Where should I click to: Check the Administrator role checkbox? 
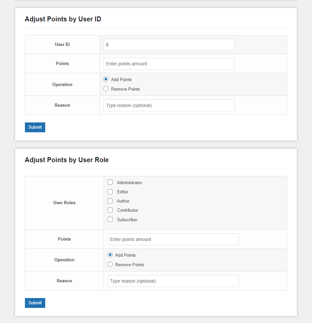pyautogui.click(x=110, y=182)
